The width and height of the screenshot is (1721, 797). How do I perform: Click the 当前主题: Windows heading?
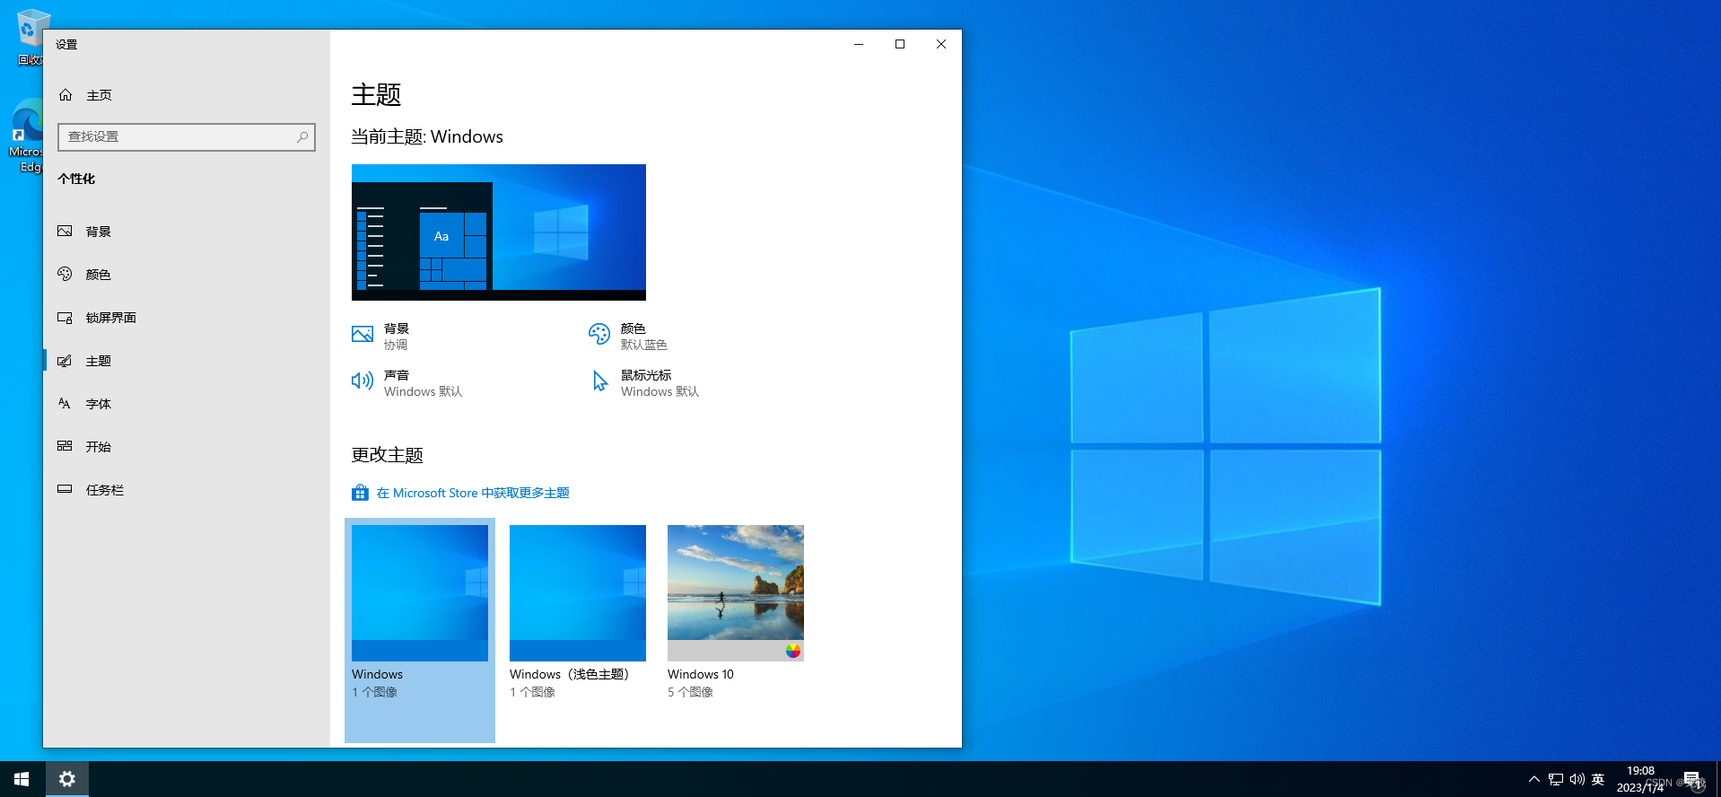(x=427, y=136)
